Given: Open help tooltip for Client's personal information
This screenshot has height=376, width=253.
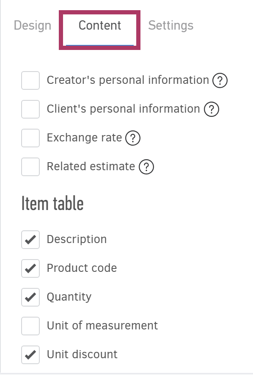Looking at the screenshot, I should click(x=210, y=109).
